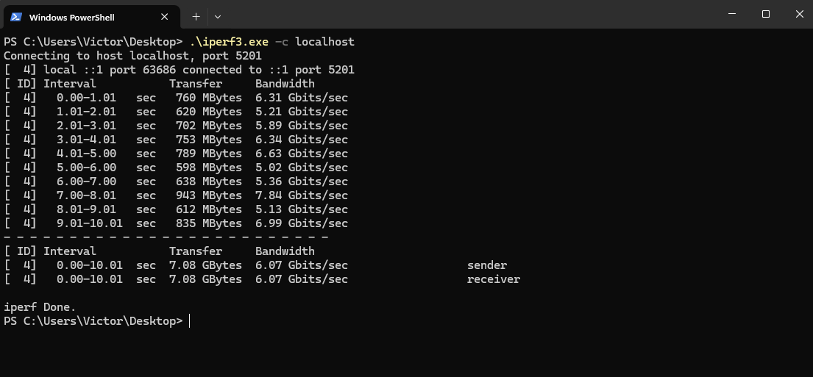Click the empty prompt cursor on last line
Screen dimensions: 813x377
click(190, 321)
